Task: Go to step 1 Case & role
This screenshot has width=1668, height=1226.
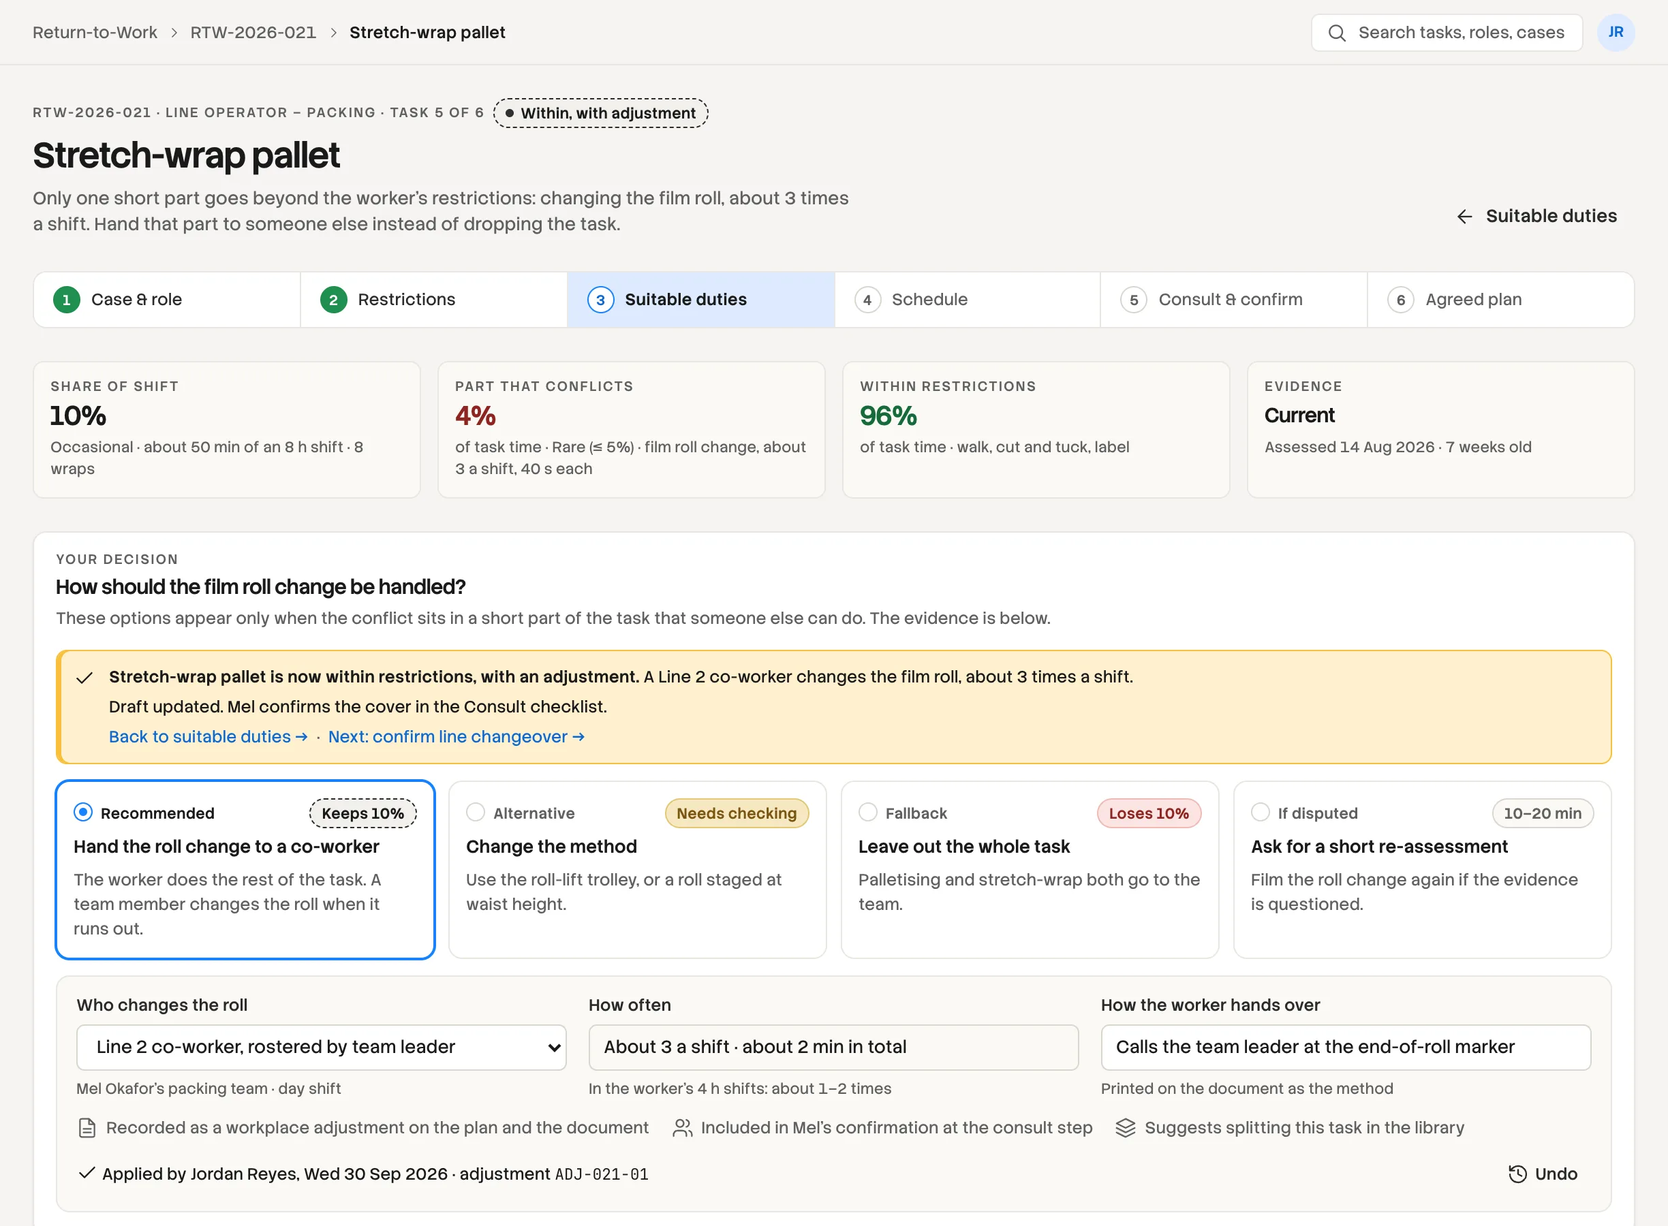Action: 167,300
